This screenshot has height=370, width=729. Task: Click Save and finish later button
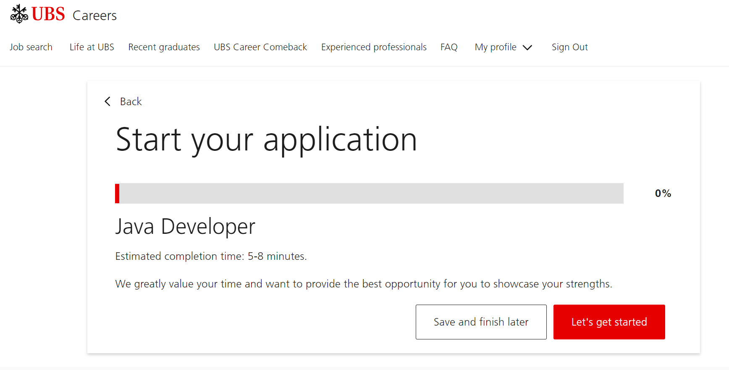click(481, 322)
